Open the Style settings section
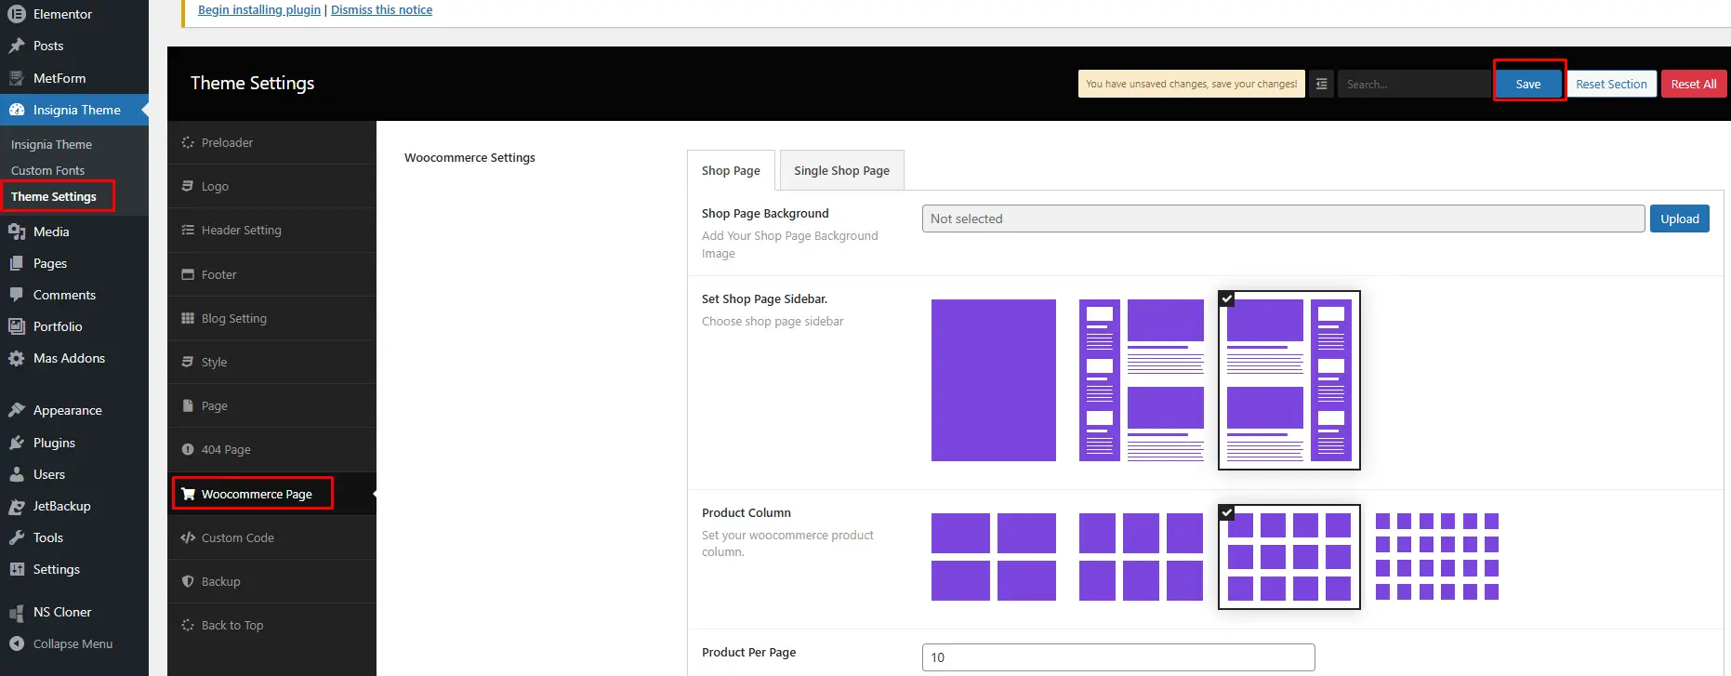 pyautogui.click(x=272, y=362)
